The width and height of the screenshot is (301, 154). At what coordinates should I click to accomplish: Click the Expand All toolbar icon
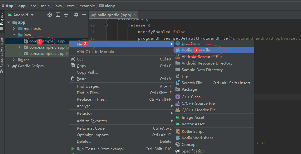pyautogui.click(x=58, y=15)
